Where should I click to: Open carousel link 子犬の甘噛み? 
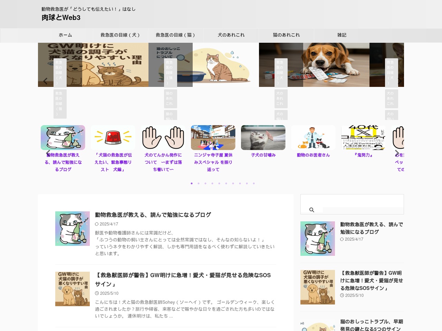(263, 155)
